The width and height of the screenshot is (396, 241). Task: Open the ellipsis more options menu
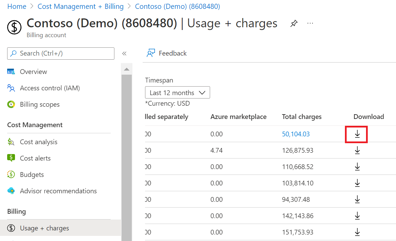tap(310, 23)
